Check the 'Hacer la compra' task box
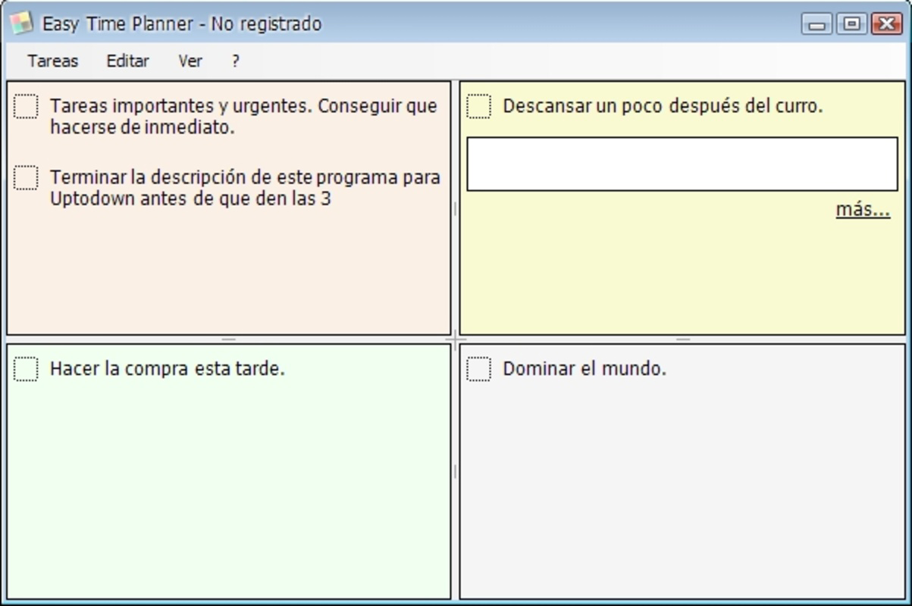912x606 pixels. point(26,369)
